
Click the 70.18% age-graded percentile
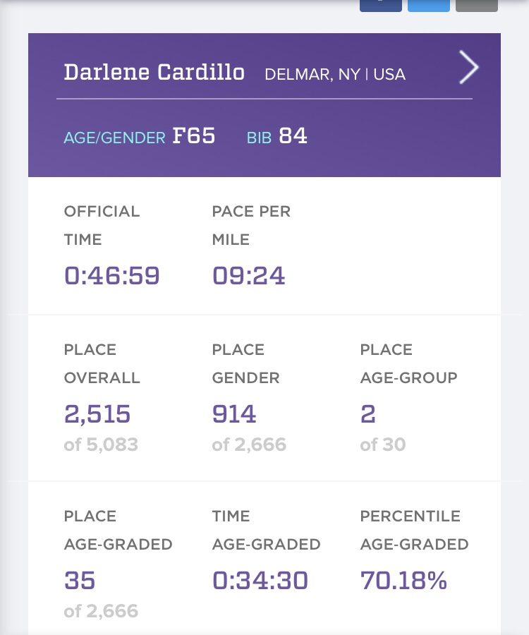tap(403, 580)
